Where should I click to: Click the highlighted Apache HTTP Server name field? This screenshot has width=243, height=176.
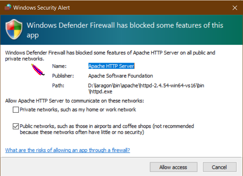[x=112, y=66]
